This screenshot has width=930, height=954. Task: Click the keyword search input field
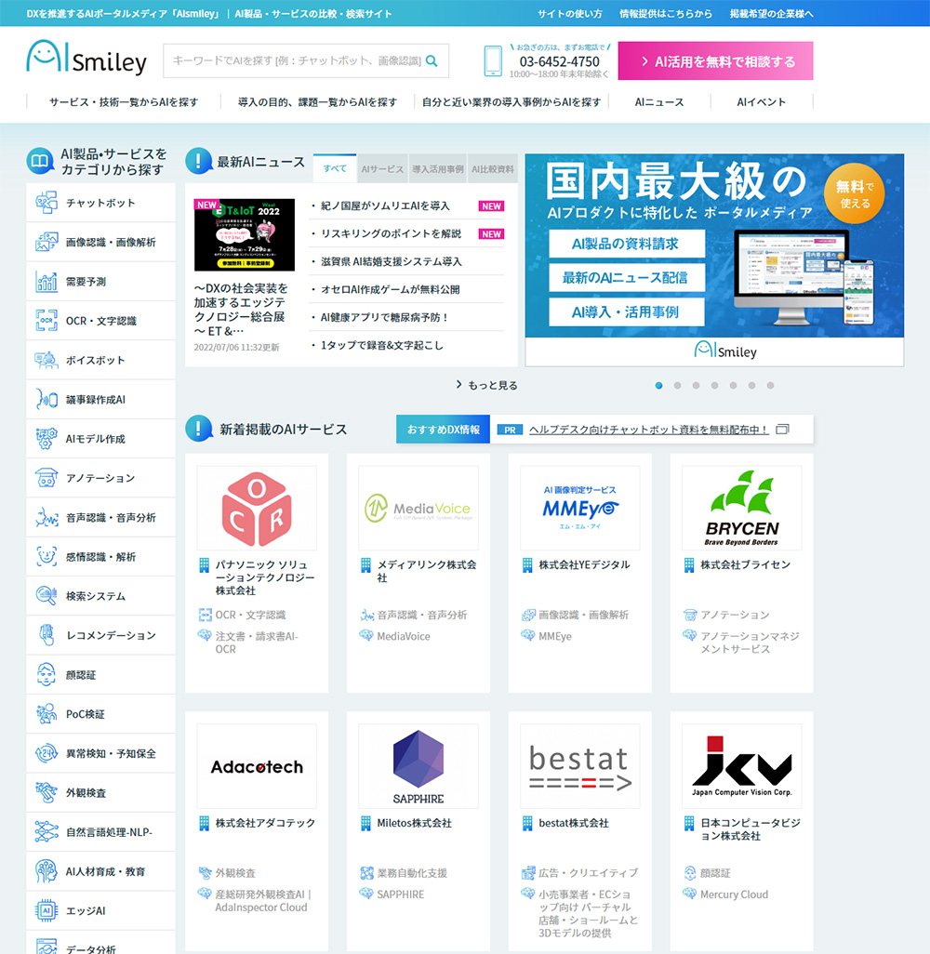(288, 60)
